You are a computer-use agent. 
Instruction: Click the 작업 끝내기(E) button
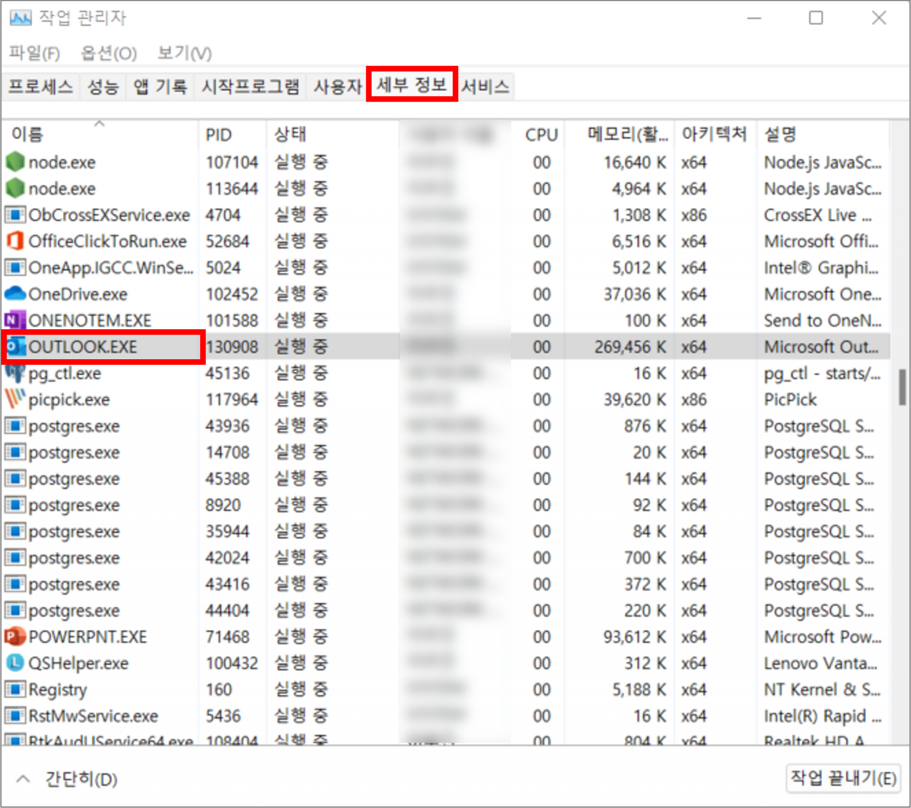(843, 778)
